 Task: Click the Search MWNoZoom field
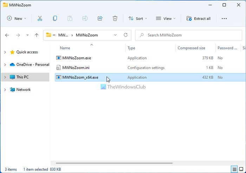(188, 35)
